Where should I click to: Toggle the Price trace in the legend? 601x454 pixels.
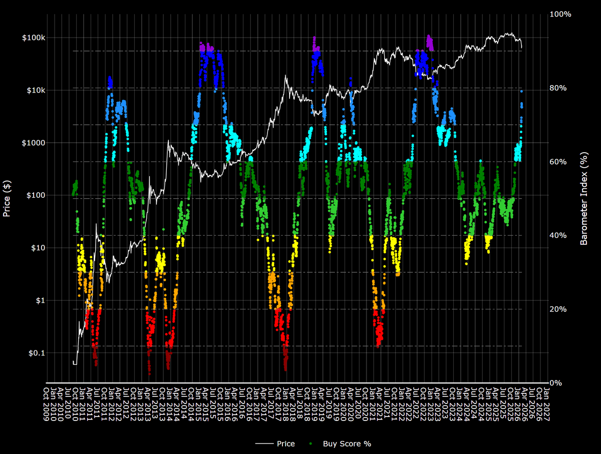[275, 443]
